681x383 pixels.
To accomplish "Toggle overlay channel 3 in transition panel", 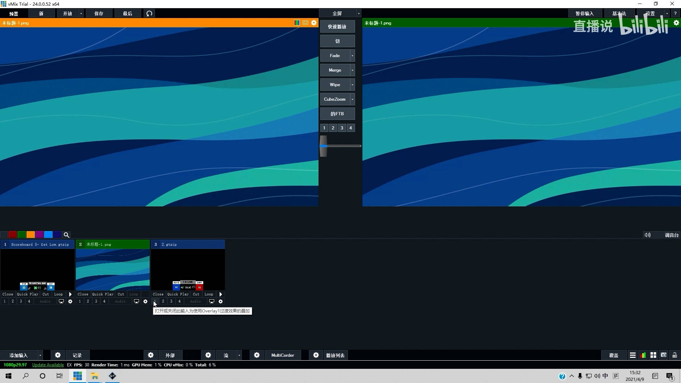I will (342, 128).
